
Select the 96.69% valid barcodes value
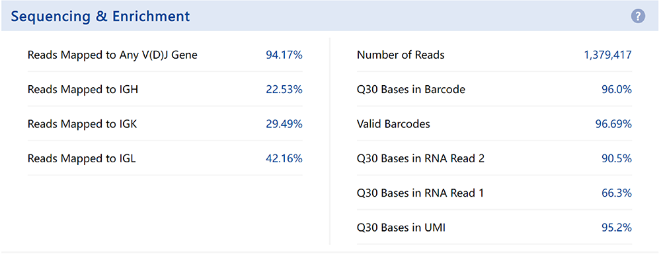[x=613, y=124]
